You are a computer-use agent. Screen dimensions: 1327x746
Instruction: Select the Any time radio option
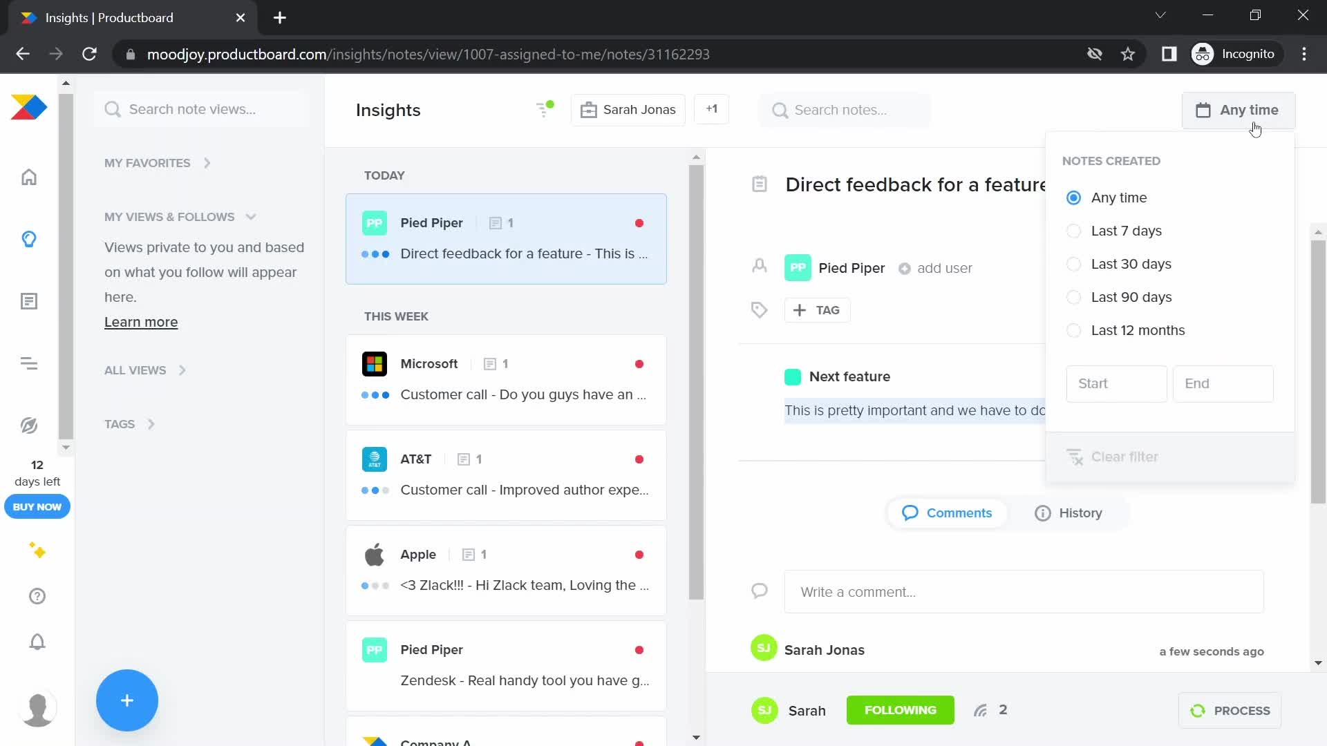pyautogui.click(x=1073, y=198)
